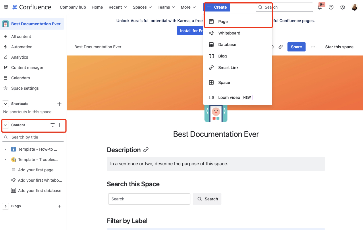The height and width of the screenshot is (230, 363).
Task: Click the Share button
Action: tap(296, 47)
